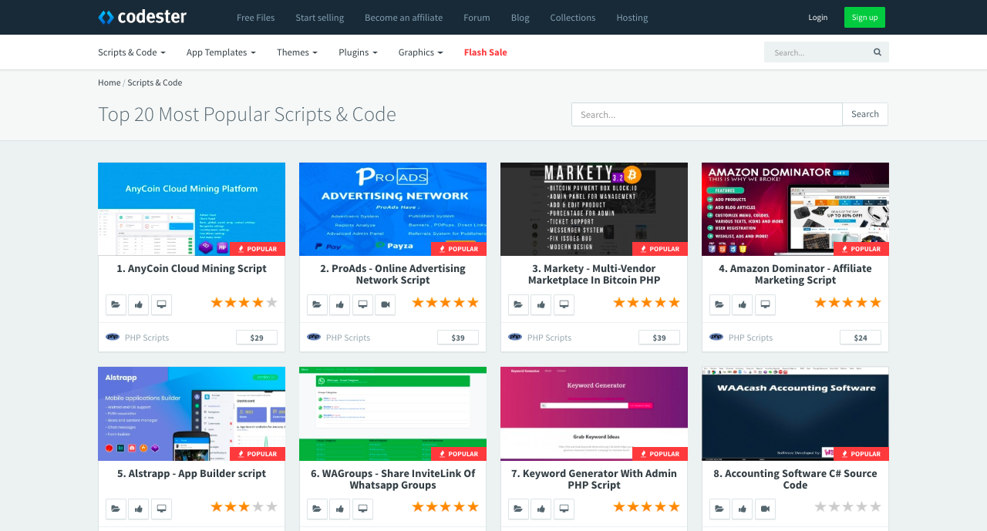Image resolution: width=987 pixels, height=531 pixels.
Task: Click PHP Scripts category under Markety
Action: pos(549,338)
